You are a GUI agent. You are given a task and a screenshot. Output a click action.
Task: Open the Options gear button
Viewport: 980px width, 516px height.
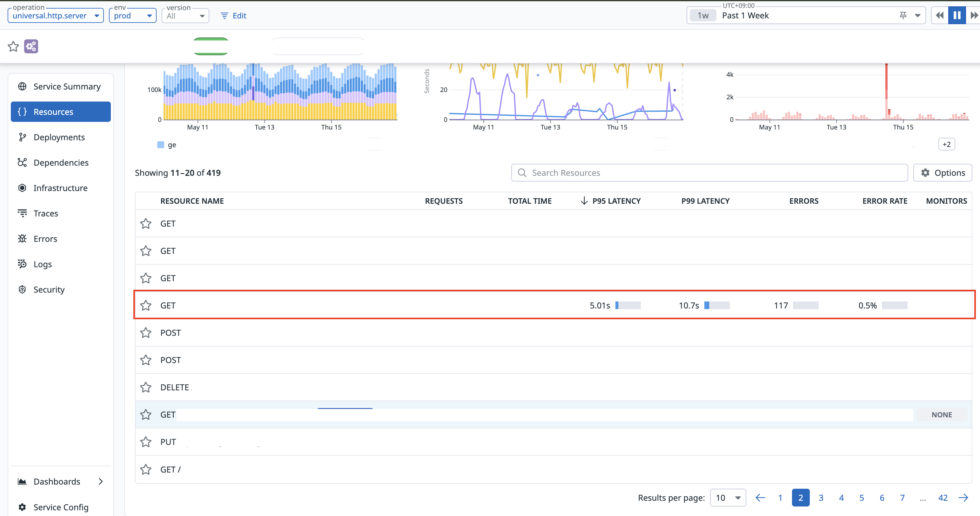[x=942, y=173]
